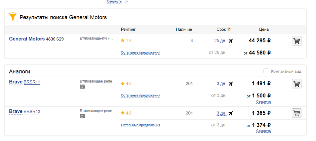Click the rating star for Brave BRSR13
The height and width of the screenshot is (141, 316).
(123, 113)
